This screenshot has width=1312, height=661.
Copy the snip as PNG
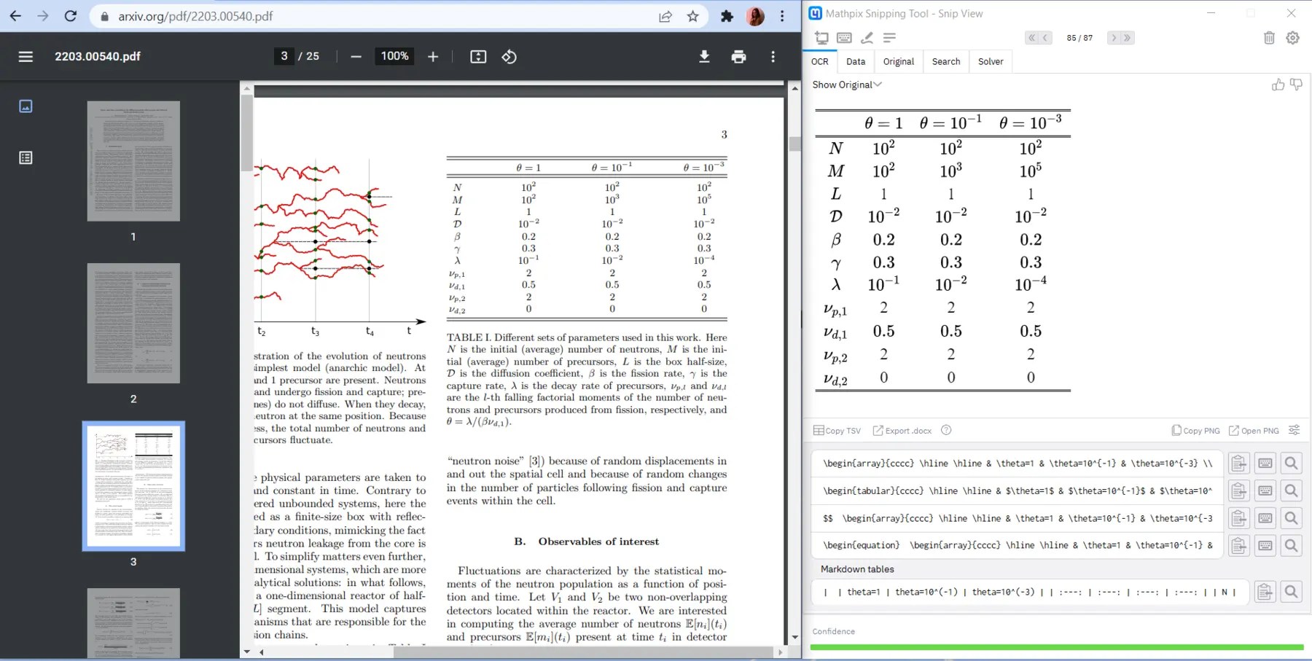pos(1195,430)
